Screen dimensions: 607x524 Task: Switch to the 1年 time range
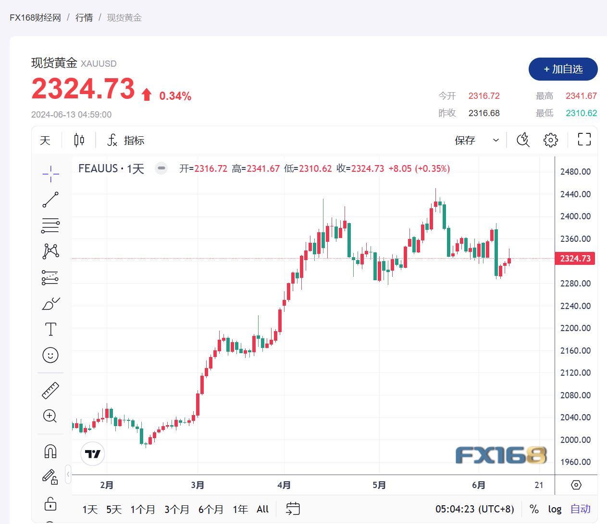[x=240, y=509]
